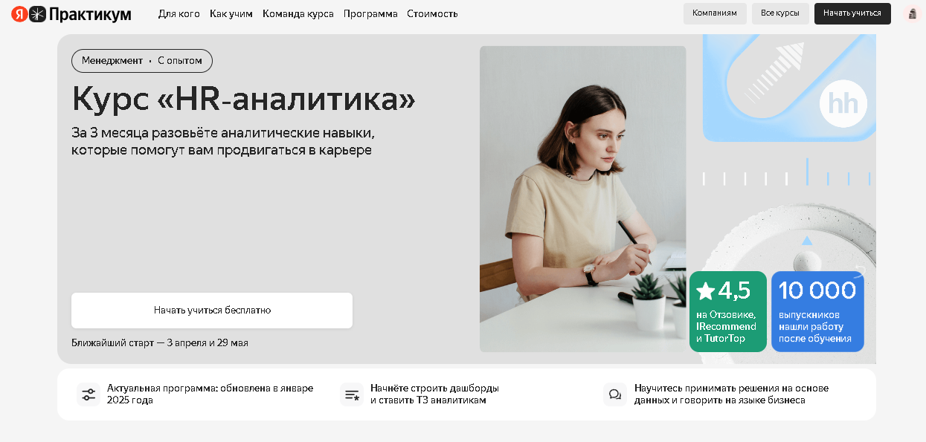The width and height of the screenshot is (926, 442).
Task: Go to Как учим section
Action: pos(231,13)
